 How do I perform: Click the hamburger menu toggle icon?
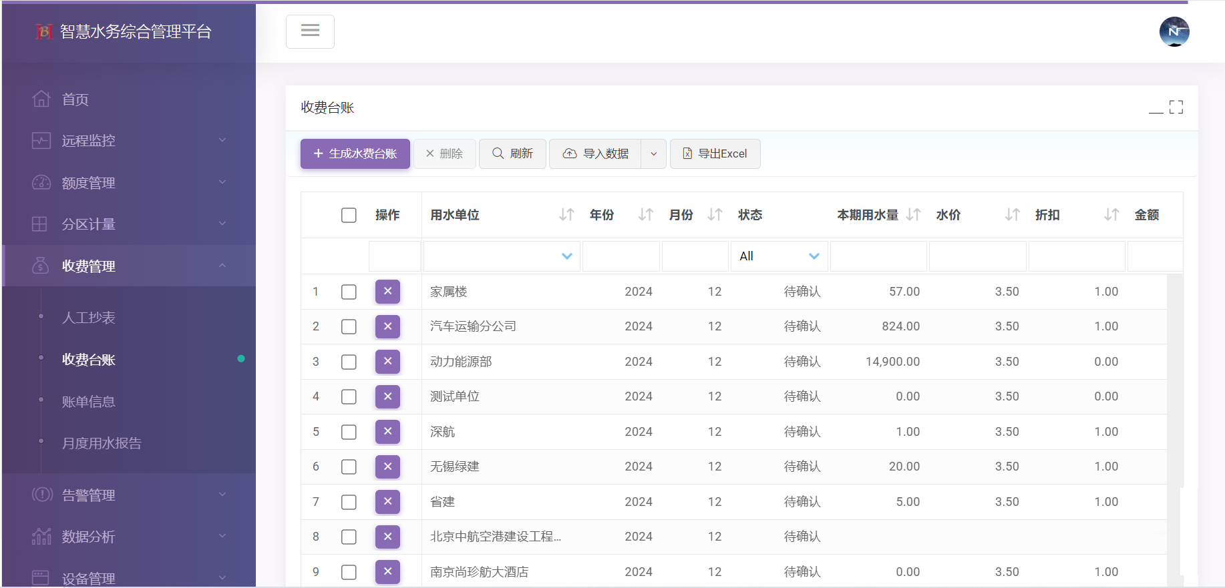click(310, 31)
